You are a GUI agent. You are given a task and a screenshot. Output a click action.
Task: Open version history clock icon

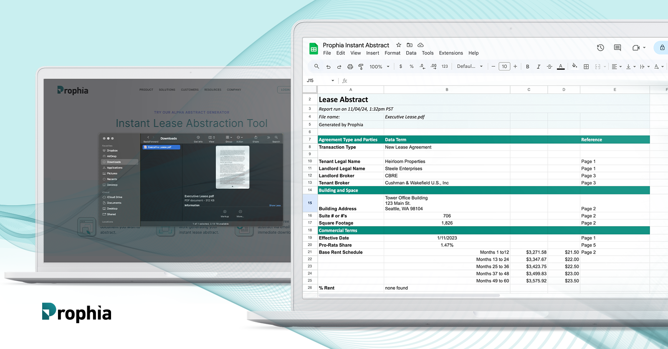[x=600, y=48]
